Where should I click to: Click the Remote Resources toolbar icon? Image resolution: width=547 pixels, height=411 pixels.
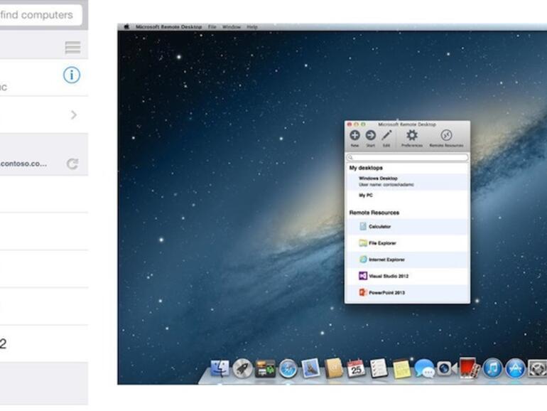[x=446, y=136]
